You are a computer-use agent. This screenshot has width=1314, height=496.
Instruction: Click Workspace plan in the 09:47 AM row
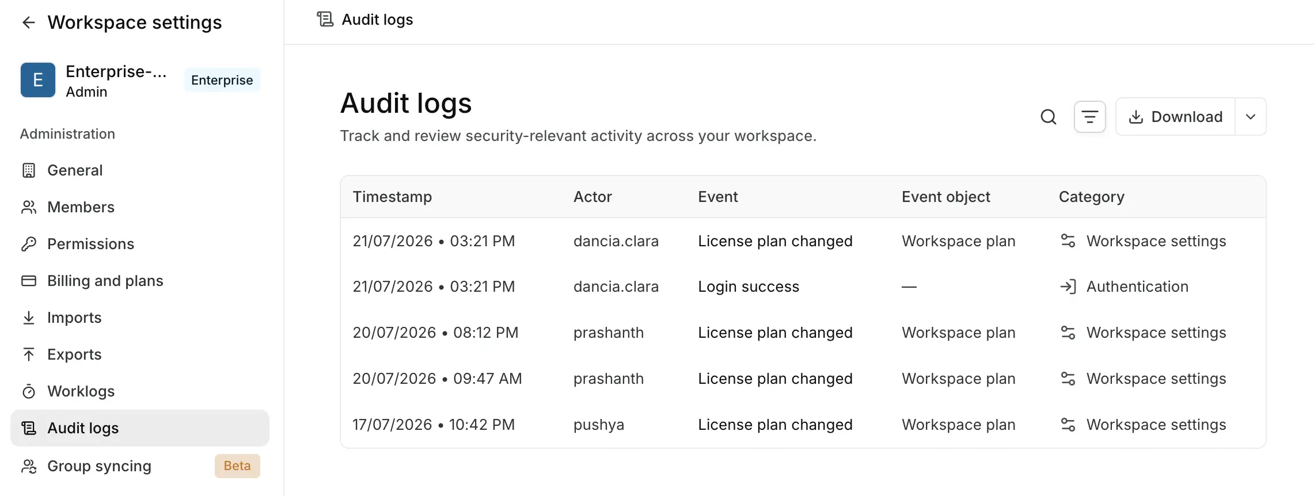click(x=959, y=379)
